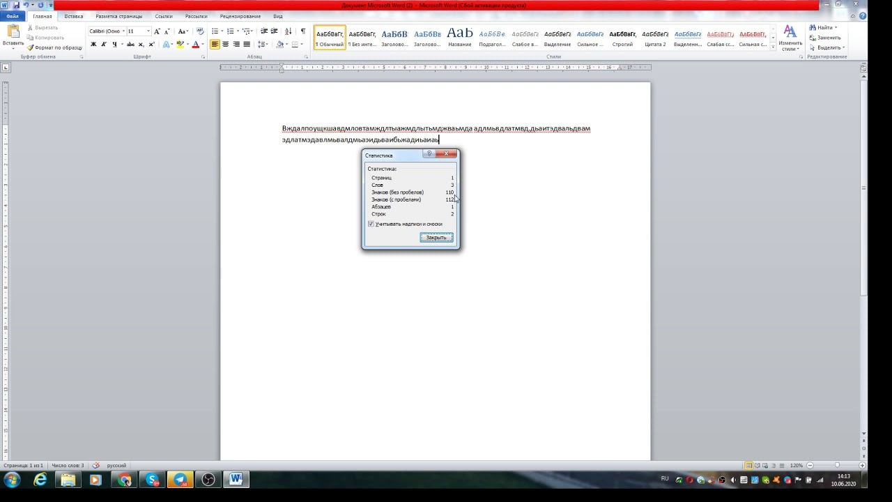Image resolution: width=892 pixels, height=502 pixels.
Task: Toggle justify text alignment
Action: (x=247, y=45)
